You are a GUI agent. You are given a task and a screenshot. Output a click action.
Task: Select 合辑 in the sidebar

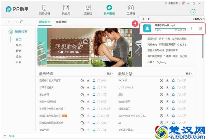pyautogui.click(x=19, y=62)
